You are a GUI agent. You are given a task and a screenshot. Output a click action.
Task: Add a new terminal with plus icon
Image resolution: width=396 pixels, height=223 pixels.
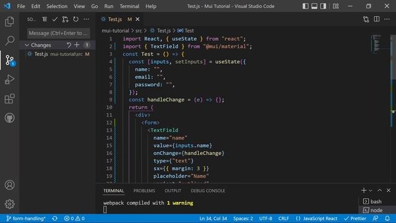tap(364, 190)
